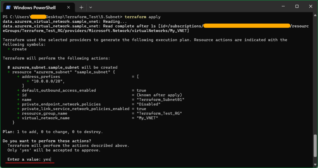Click the '"10.0.0.0/28",' address prefix value

48,81
